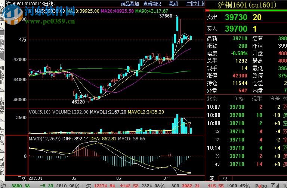Click the 最新 value 39710
The height and width of the screenshot is (188, 287).
(240, 38)
